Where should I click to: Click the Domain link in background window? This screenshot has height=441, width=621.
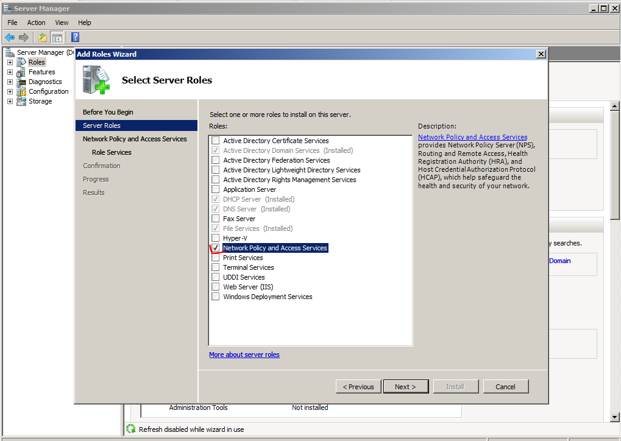point(559,261)
